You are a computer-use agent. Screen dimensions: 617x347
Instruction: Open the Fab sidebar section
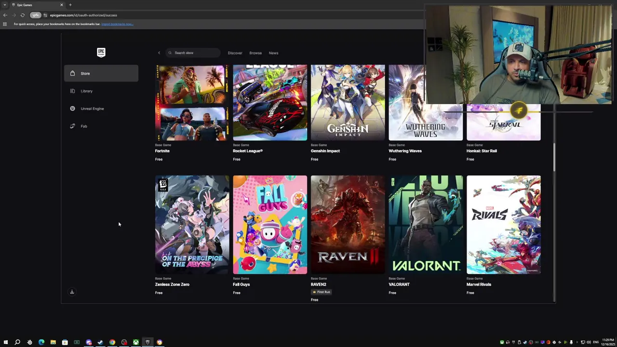tap(101, 126)
